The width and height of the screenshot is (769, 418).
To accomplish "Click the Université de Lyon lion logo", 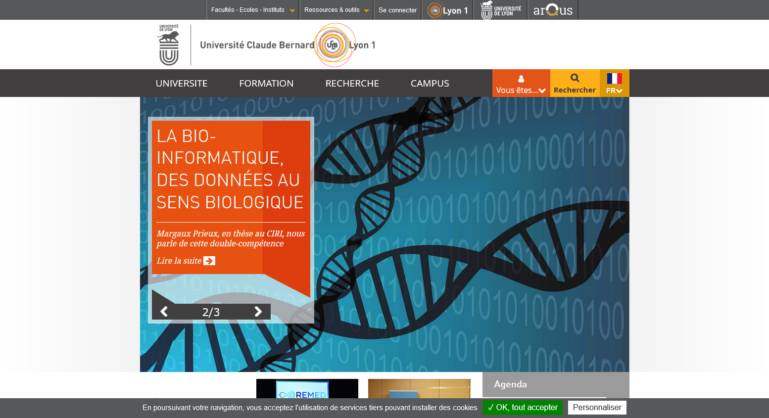I will (x=169, y=45).
